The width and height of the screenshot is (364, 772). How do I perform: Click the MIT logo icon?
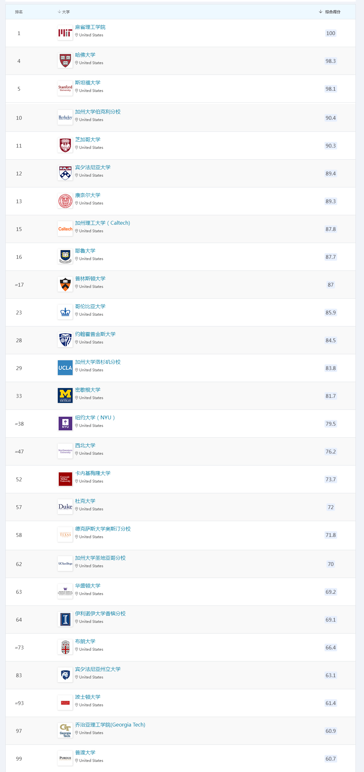pos(65,33)
